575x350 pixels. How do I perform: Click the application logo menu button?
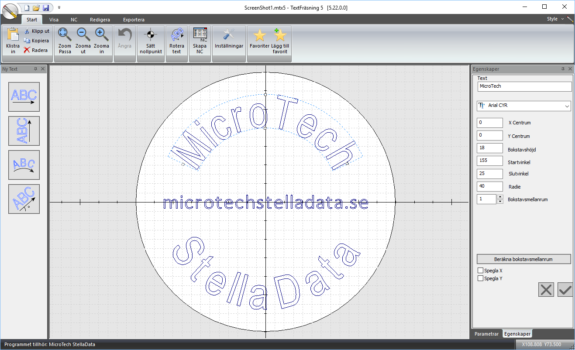[10, 11]
